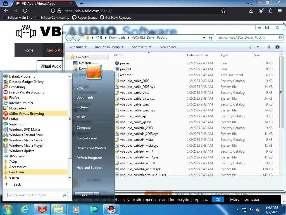
Task: Open a new browser tab with the plus button
Action: coord(82,3)
